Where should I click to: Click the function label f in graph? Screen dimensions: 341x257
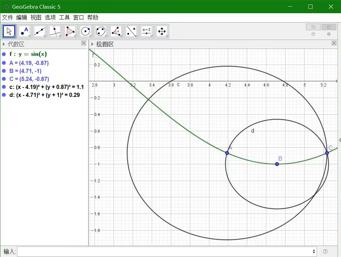point(93,55)
